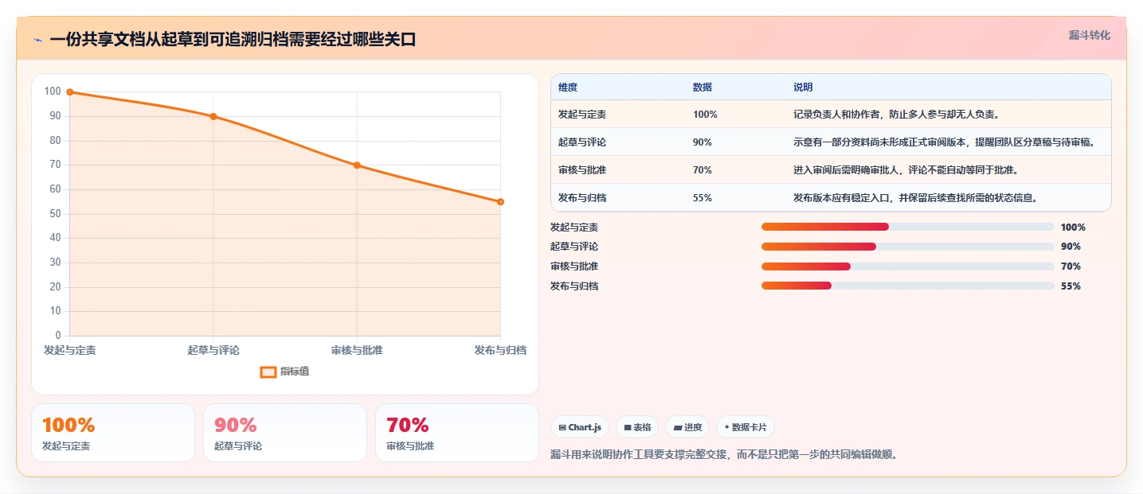Click the 审核与批准 progress list label

[x=574, y=266]
